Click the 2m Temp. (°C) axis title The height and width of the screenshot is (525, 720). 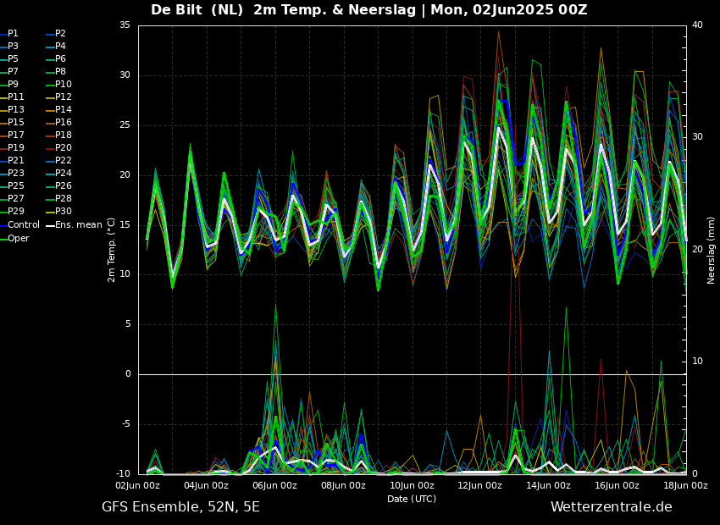pyautogui.click(x=112, y=250)
